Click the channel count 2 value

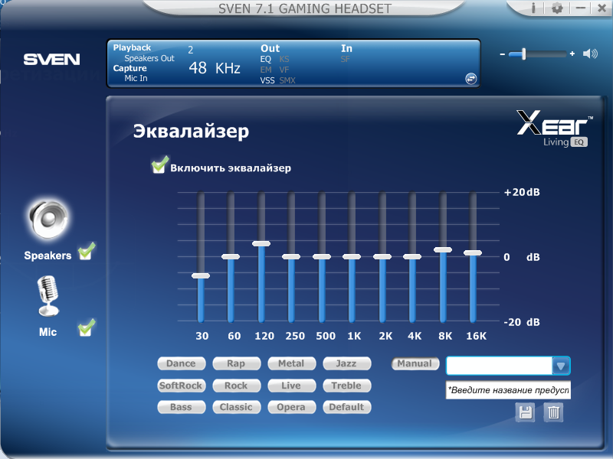190,50
